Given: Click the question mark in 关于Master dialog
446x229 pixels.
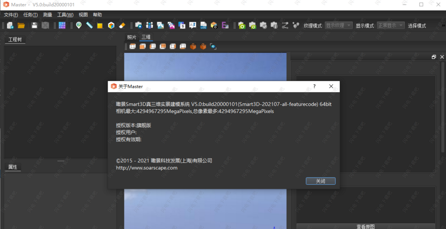Looking at the screenshot, I should click(314, 87).
